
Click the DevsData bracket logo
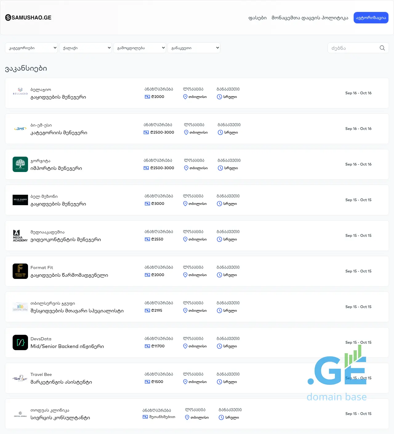(20, 342)
